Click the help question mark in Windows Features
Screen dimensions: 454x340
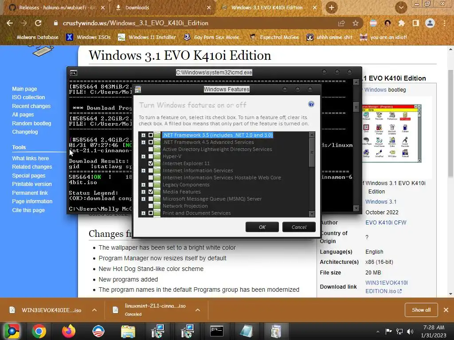click(311, 104)
